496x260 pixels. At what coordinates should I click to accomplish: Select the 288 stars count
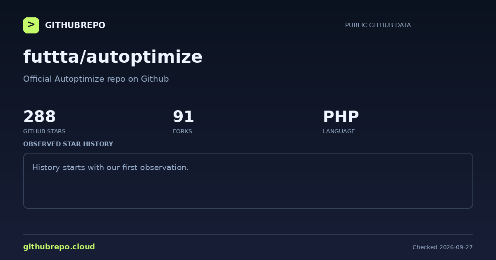coord(39,117)
